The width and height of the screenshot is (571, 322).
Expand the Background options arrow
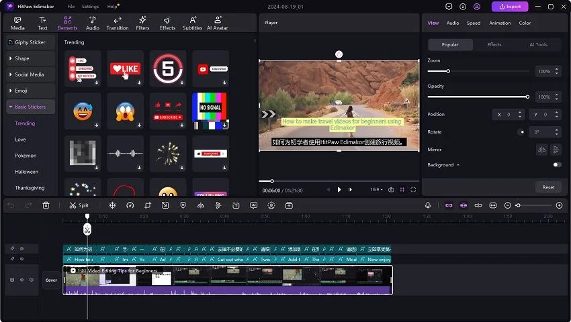(x=458, y=165)
